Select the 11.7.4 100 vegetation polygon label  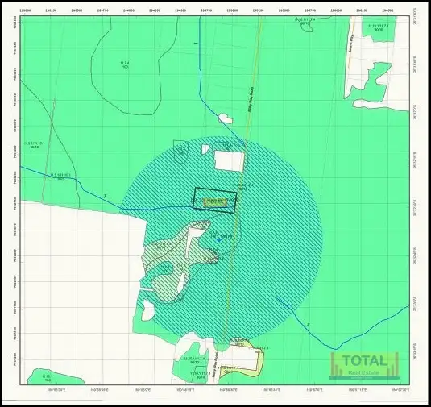click(125, 64)
